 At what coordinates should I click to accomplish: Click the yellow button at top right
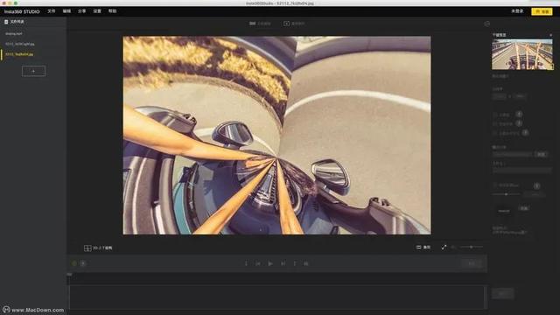[542, 11]
